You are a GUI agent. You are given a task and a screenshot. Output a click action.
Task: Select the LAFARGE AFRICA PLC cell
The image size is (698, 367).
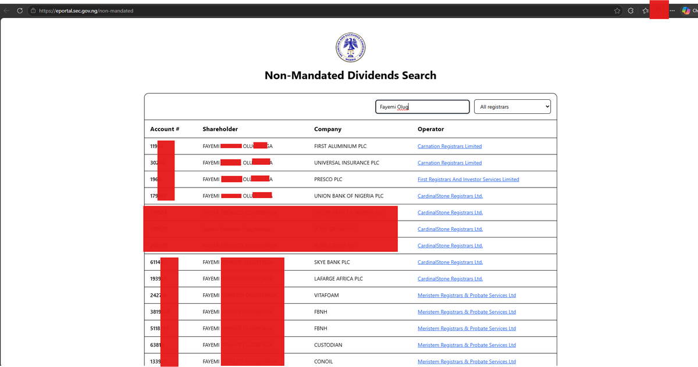tap(339, 279)
